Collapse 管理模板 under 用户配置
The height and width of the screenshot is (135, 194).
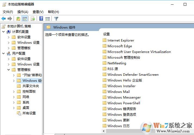click(8, 70)
